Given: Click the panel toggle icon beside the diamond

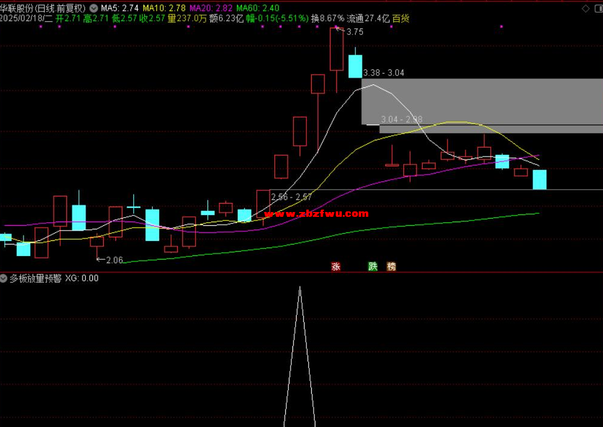Looking at the screenshot, I should tap(599, 8).
